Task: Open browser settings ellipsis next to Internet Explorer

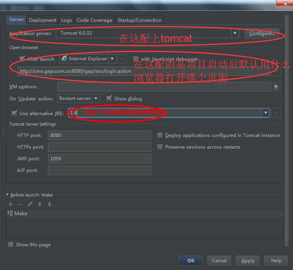Action: 122,59
